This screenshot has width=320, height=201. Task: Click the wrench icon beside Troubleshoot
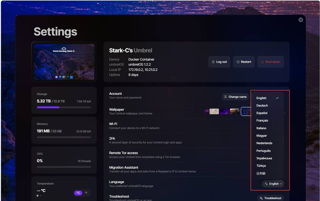pyautogui.click(x=261, y=198)
